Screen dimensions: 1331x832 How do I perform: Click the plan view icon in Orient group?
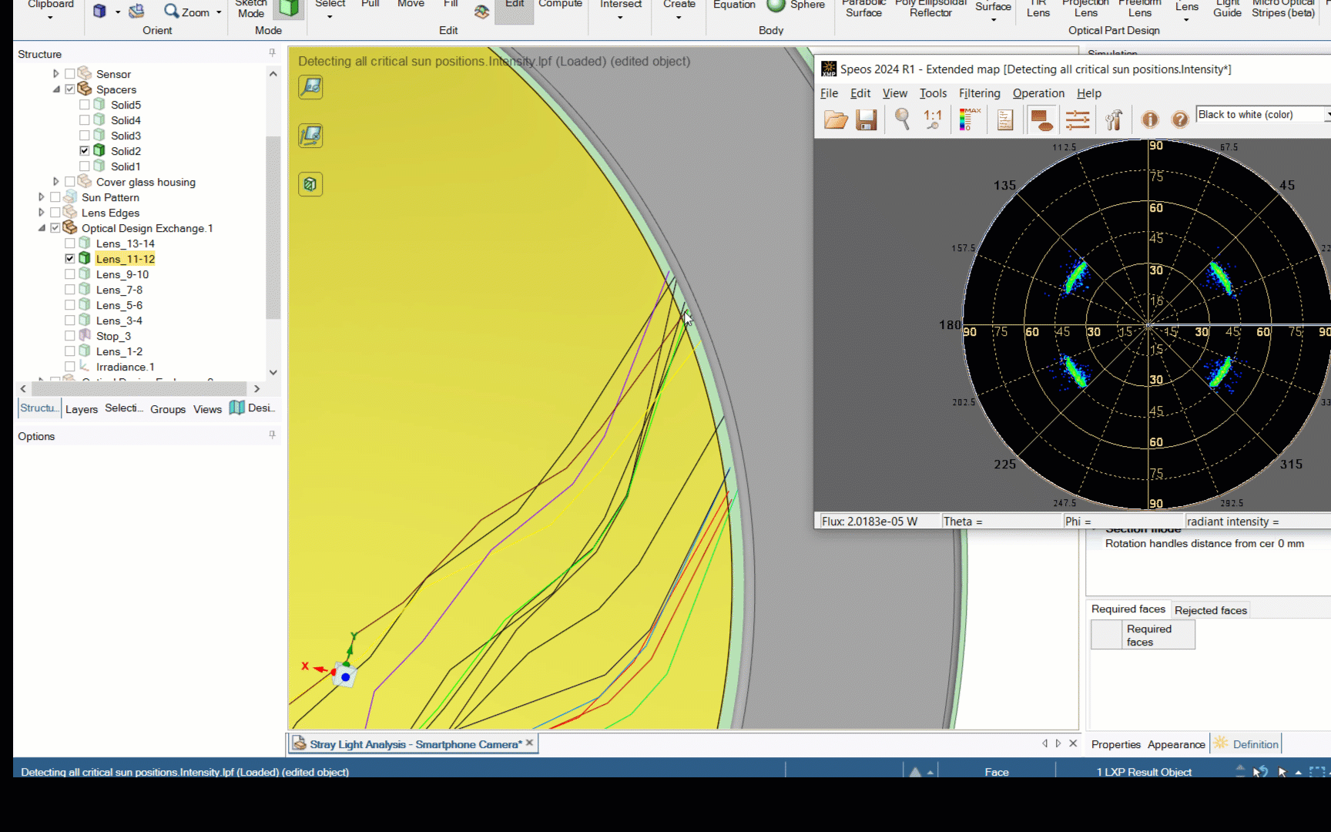136,12
